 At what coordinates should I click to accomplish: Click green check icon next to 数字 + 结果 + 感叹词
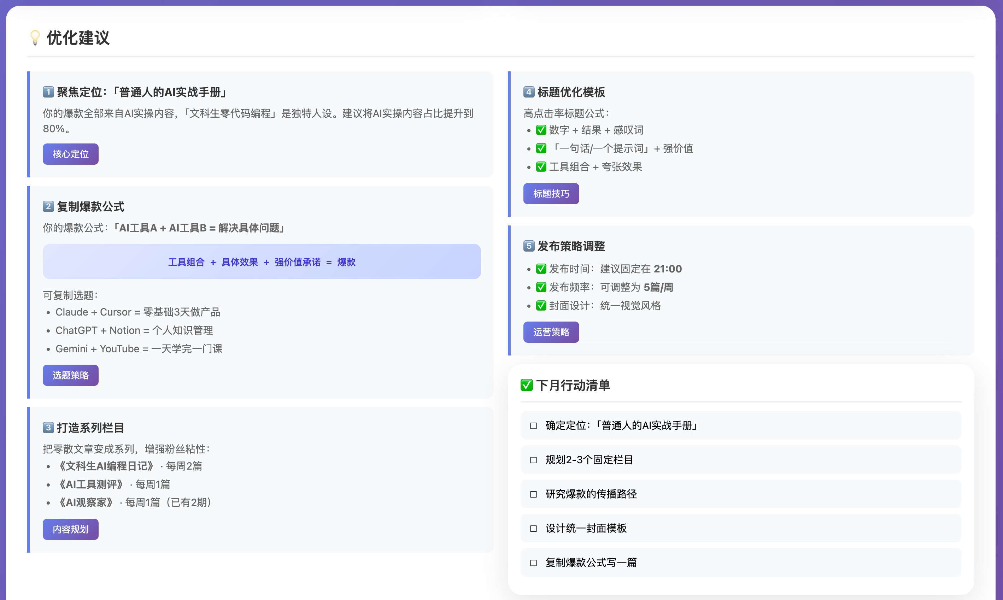click(x=541, y=130)
